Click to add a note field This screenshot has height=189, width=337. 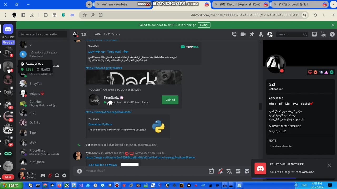coord(281,146)
